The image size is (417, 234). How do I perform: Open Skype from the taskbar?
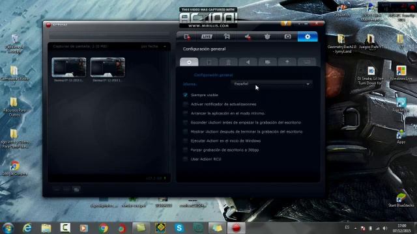[179, 228]
